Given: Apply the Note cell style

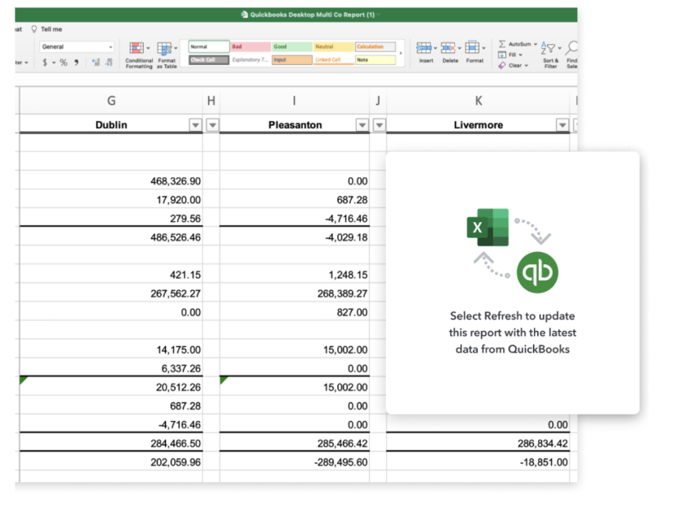Looking at the screenshot, I should [375, 60].
